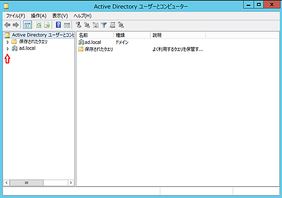Click the よく利用するクエリを保管す... description
This screenshot has height=198, width=282.
[x=178, y=49]
